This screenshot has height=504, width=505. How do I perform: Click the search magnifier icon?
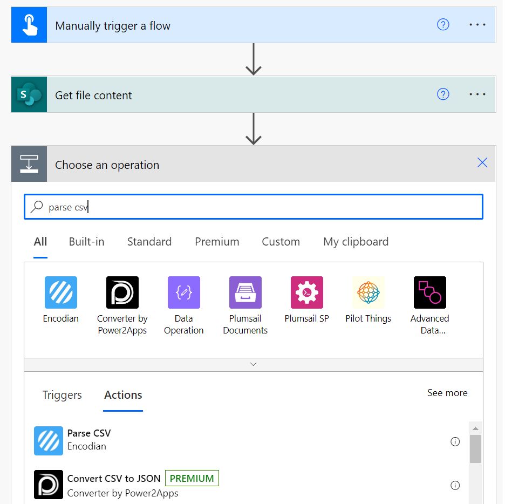point(37,207)
